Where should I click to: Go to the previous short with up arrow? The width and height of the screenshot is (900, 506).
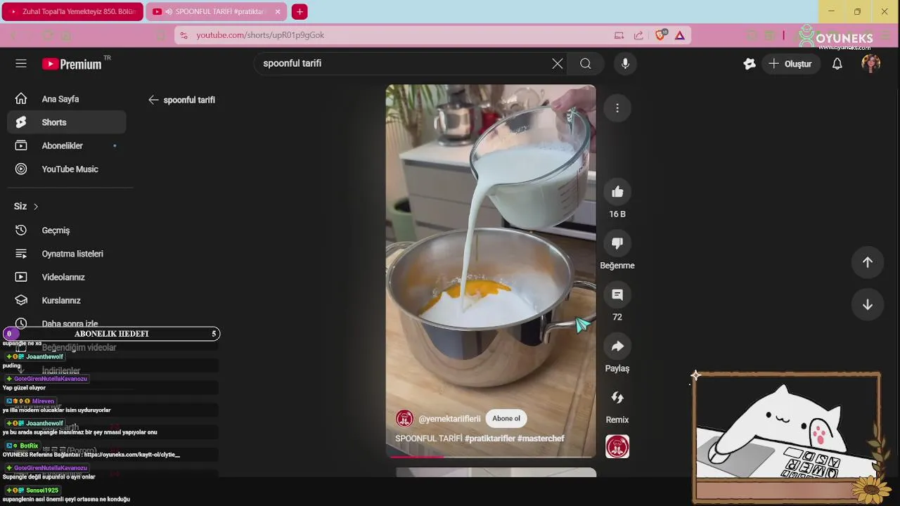coord(868,262)
